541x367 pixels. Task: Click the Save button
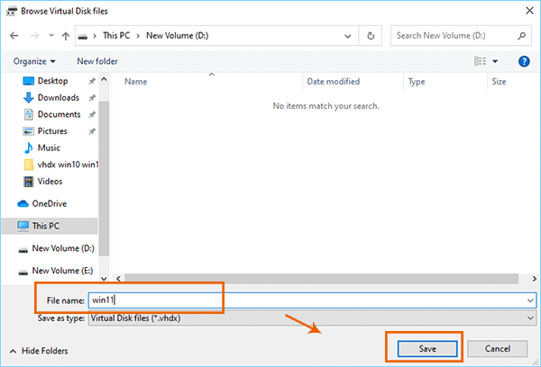pos(427,348)
